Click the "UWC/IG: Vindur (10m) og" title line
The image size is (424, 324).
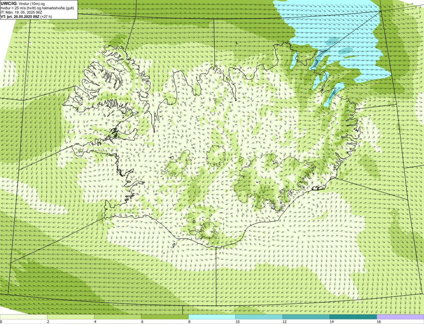click(23, 4)
